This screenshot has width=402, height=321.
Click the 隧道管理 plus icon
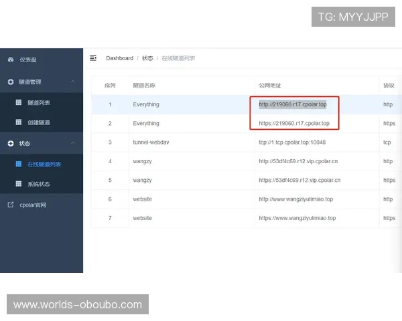(11, 82)
